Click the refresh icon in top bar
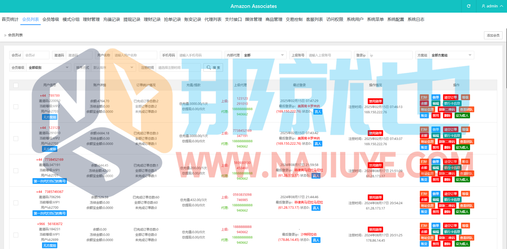Image resolution: width=507 pixels, height=249 pixels. point(468,6)
